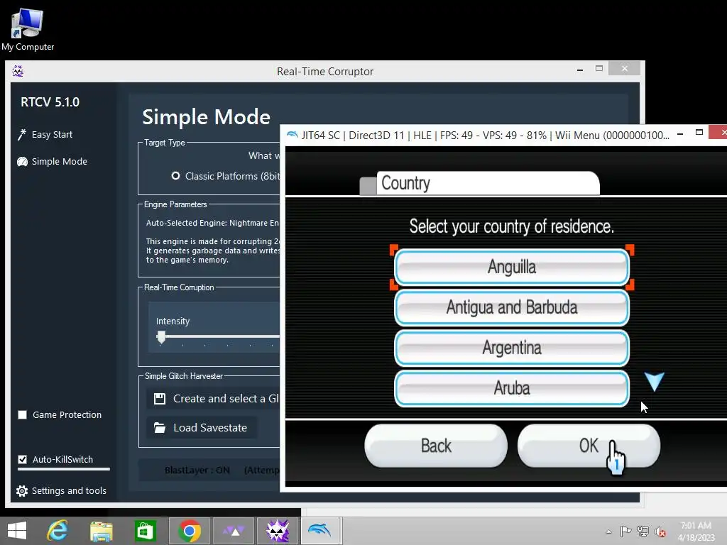Click the BlastLayer : ON status text

coord(197,470)
